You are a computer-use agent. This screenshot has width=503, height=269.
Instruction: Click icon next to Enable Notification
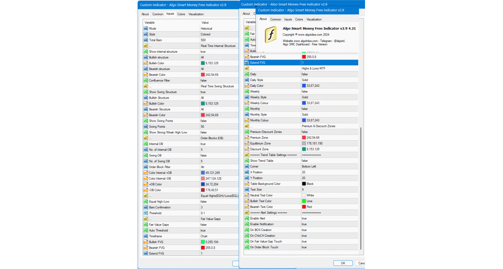tap(246, 224)
